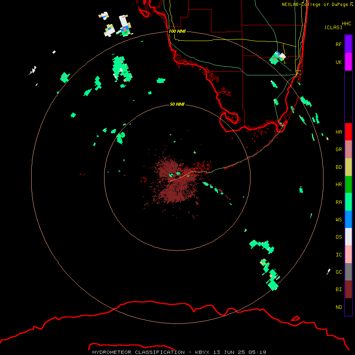Click the GC gray legend swatch
355x355 pixels.
tap(348, 272)
